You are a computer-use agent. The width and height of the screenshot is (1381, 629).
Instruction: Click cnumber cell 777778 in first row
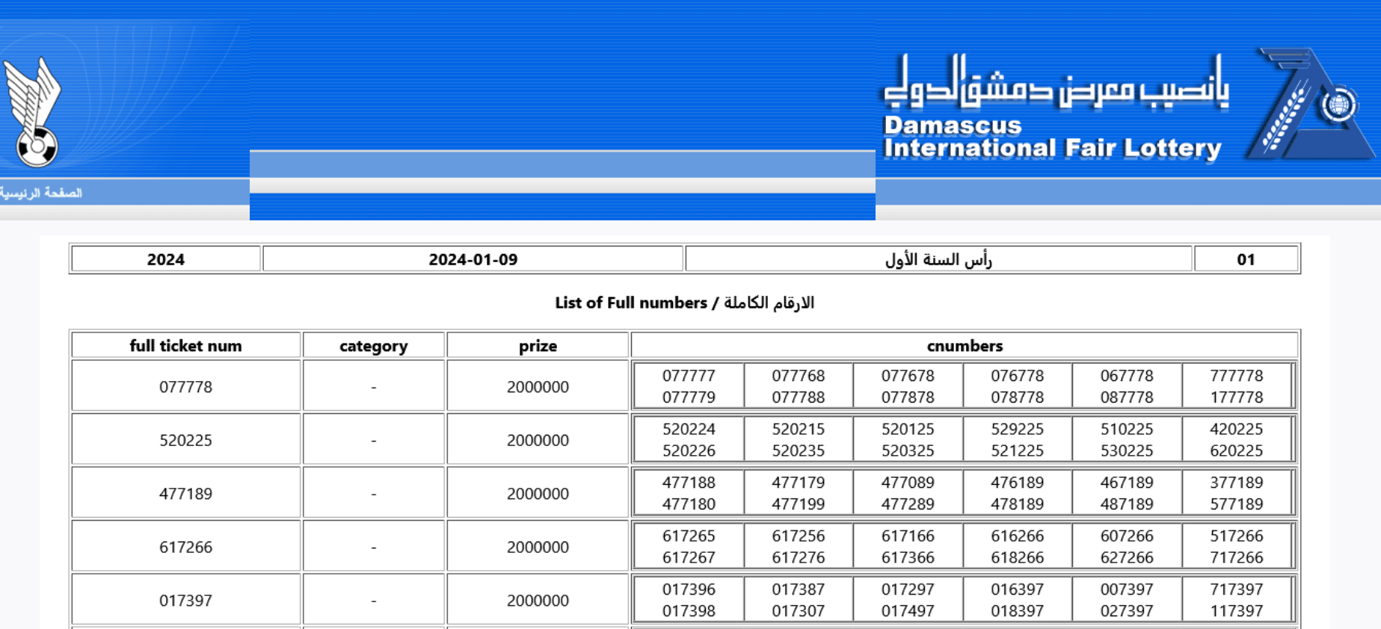tap(1236, 376)
